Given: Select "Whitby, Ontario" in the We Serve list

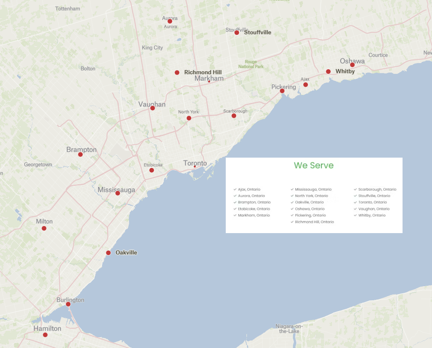Looking at the screenshot, I should [372, 215].
